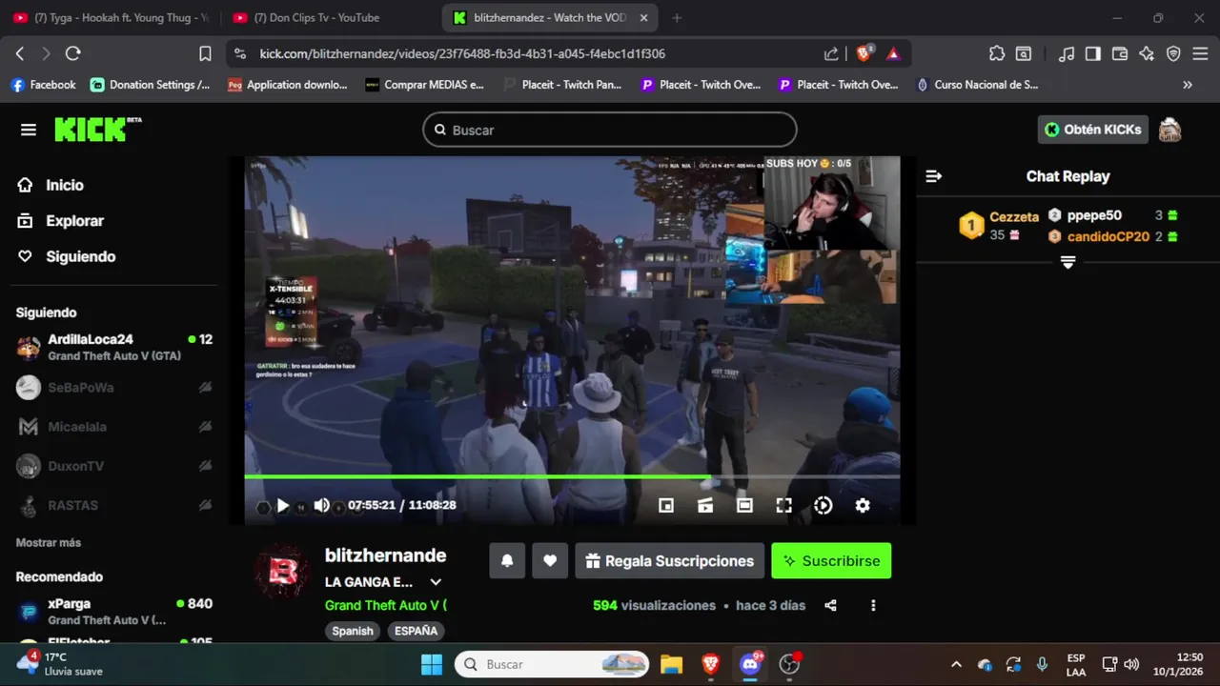The image size is (1220, 686).
Task: Open the blitzhernandez channel avatar
Action: pos(282,572)
